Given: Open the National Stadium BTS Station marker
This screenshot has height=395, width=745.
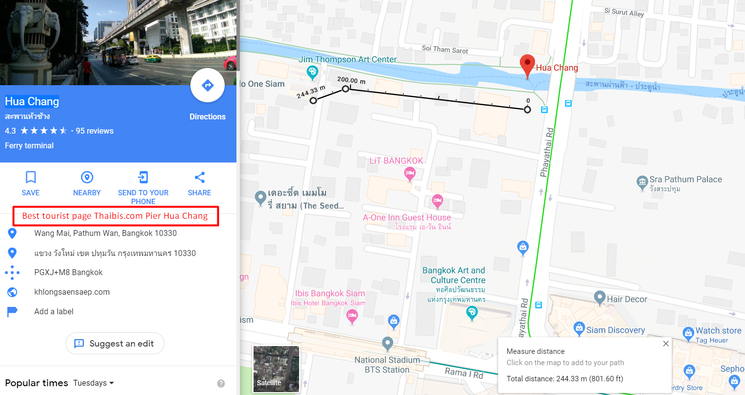Looking at the screenshot, I should [388, 344].
